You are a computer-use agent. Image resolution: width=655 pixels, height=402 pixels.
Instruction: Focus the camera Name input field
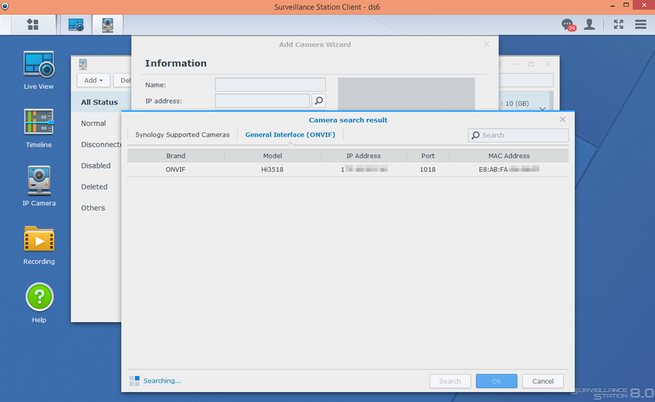270,85
